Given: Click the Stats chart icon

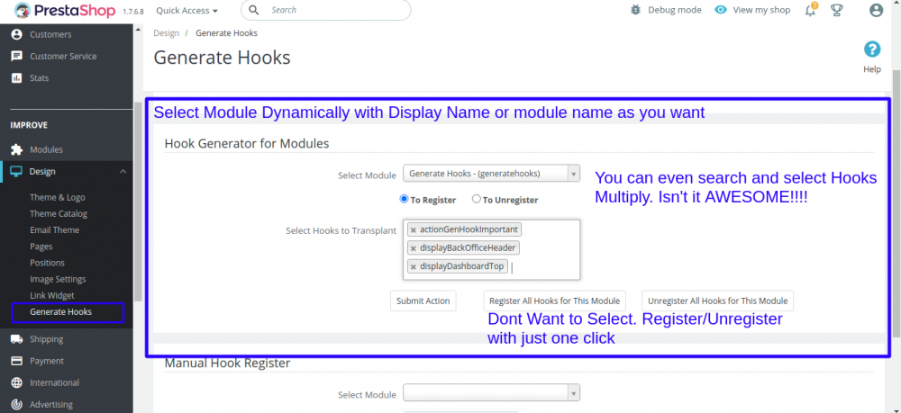Looking at the screenshot, I should coord(17,78).
